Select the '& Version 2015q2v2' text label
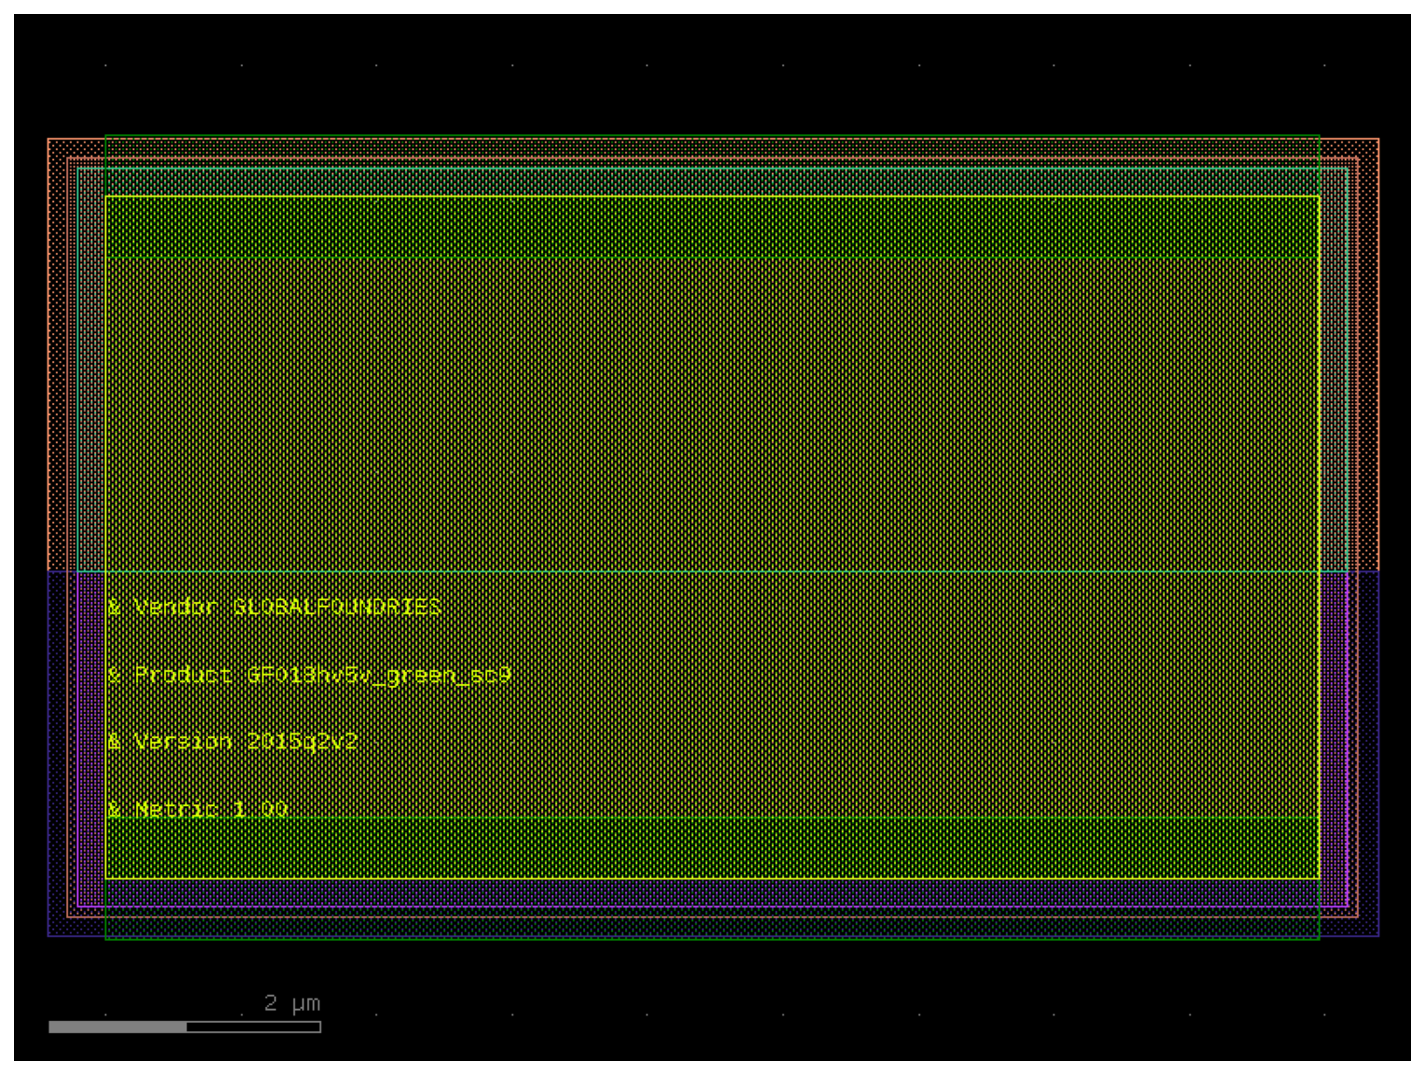The width and height of the screenshot is (1425, 1075). click(x=233, y=742)
